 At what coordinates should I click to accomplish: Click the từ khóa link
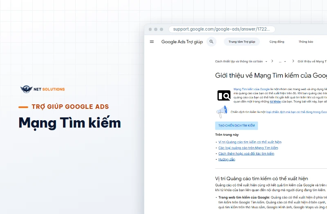275,101
